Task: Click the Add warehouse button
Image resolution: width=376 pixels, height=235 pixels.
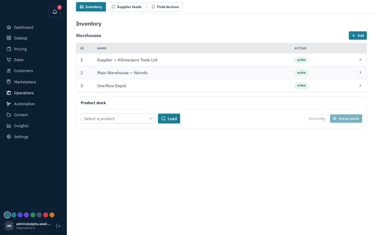Action: point(358,35)
